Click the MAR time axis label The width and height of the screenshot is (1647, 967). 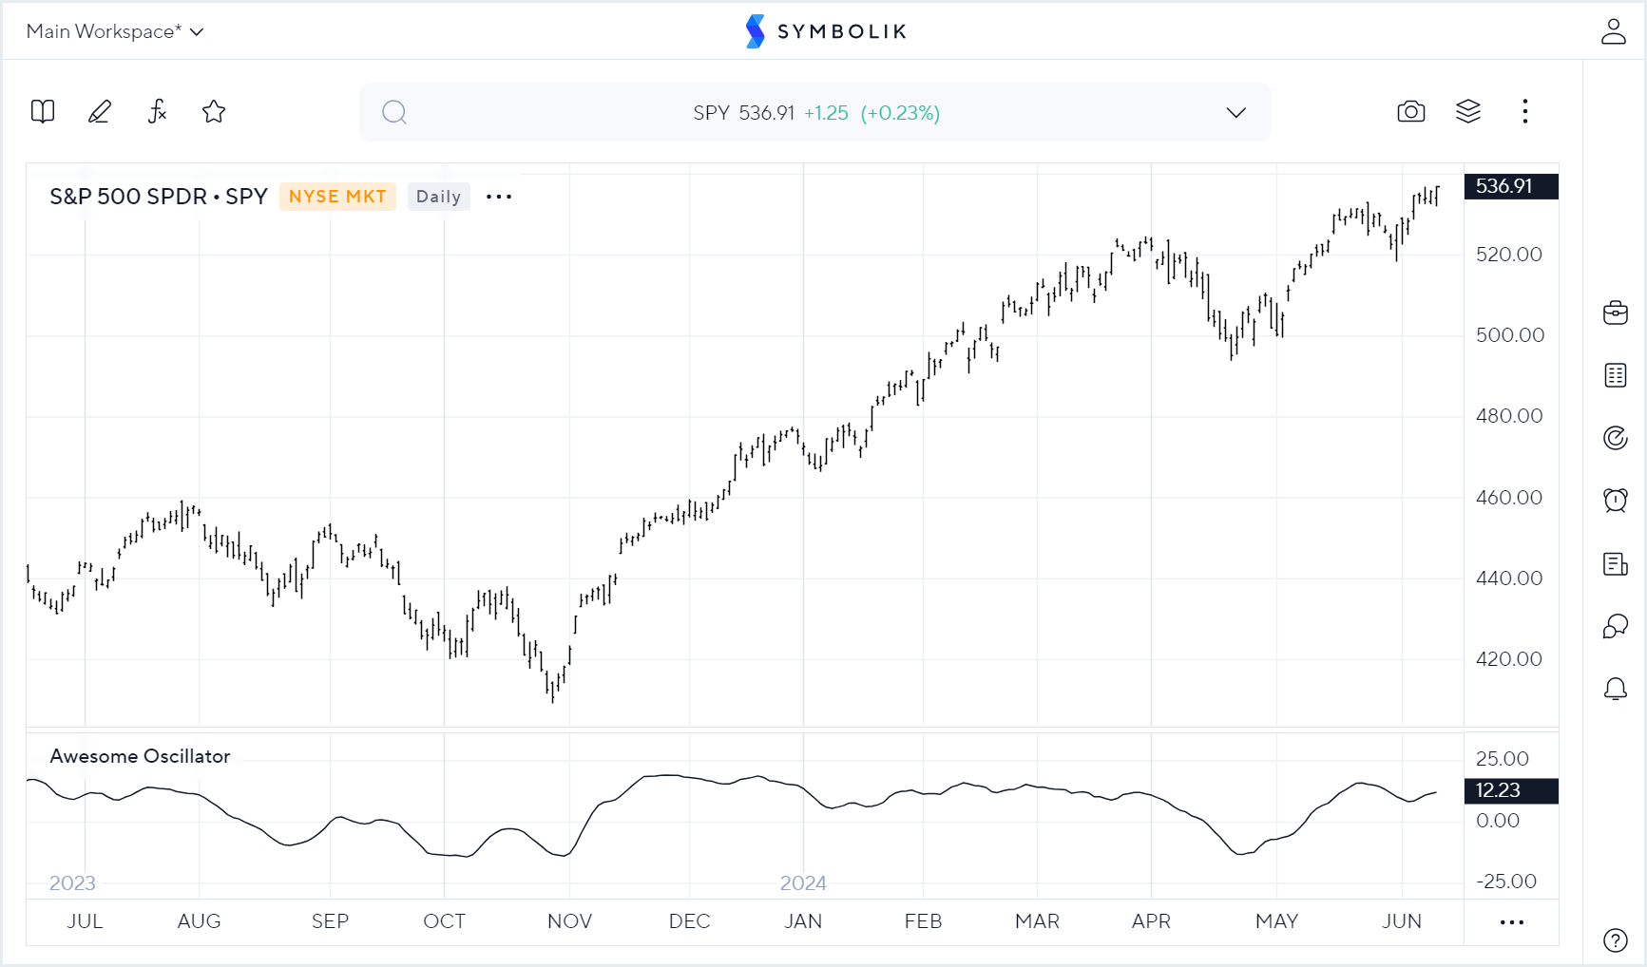pyautogui.click(x=1037, y=921)
